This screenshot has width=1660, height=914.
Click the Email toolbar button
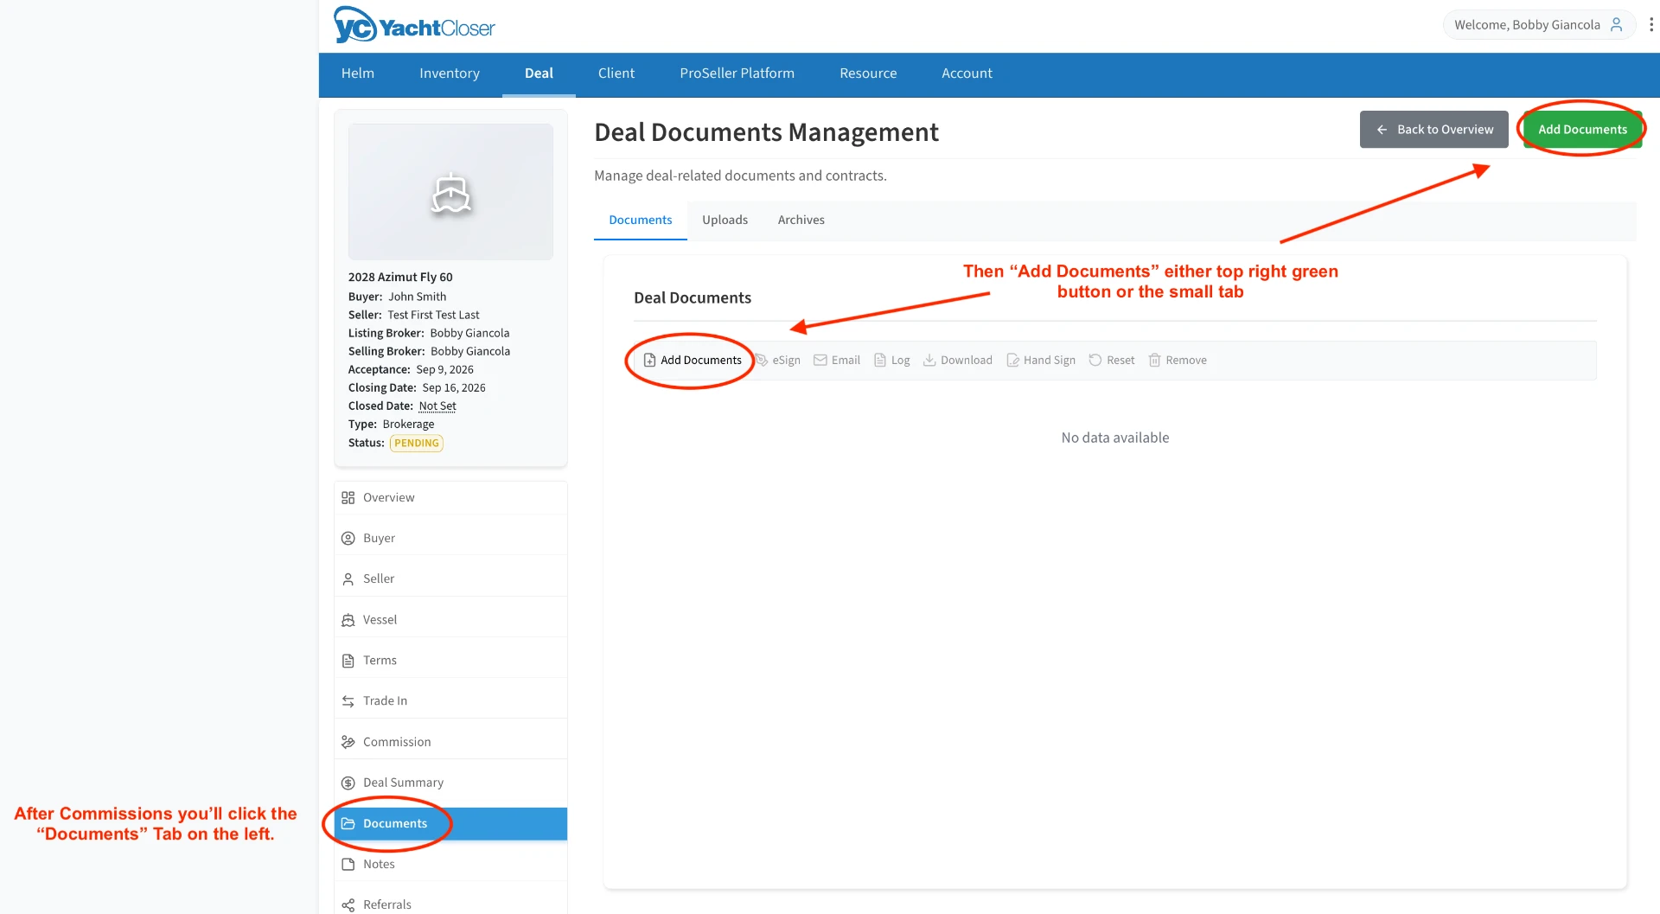[x=837, y=361]
